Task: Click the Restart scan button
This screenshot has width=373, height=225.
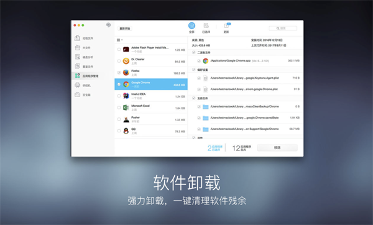Action: (125, 29)
